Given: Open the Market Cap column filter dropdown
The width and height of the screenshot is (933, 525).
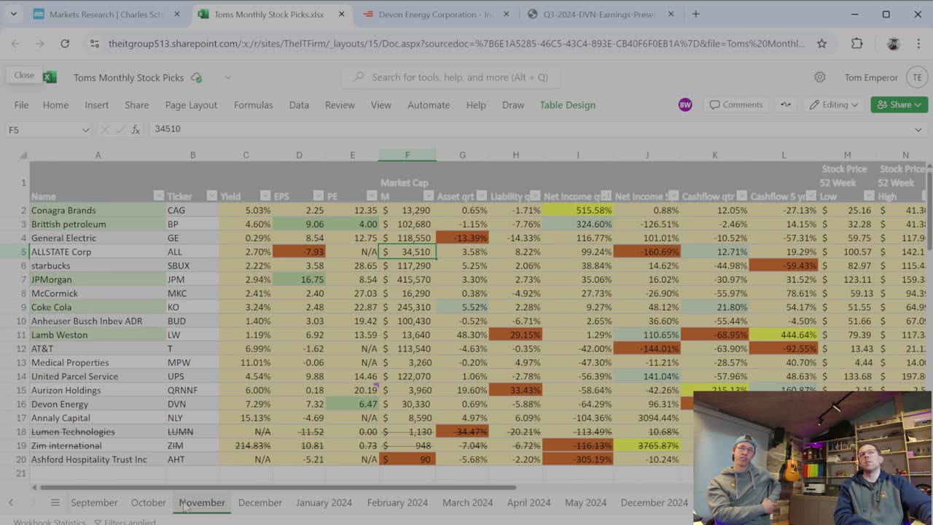Looking at the screenshot, I should [x=429, y=196].
